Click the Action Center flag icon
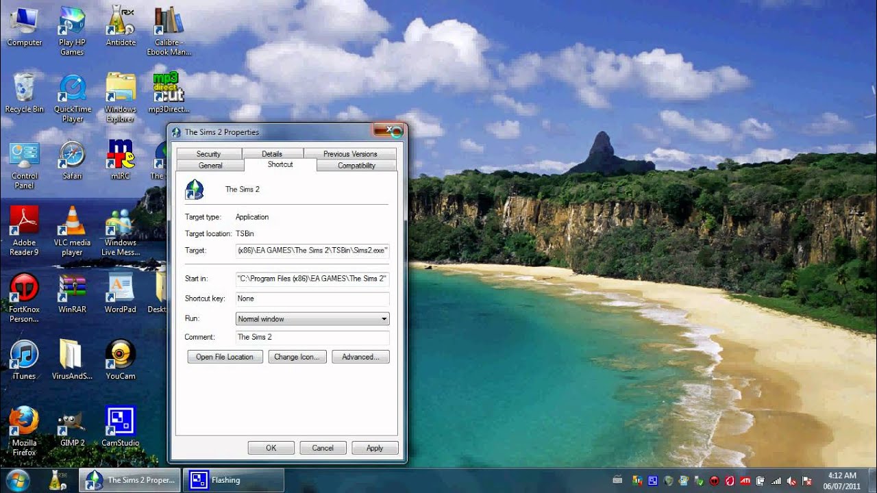This screenshot has width=877, height=493. click(x=806, y=481)
